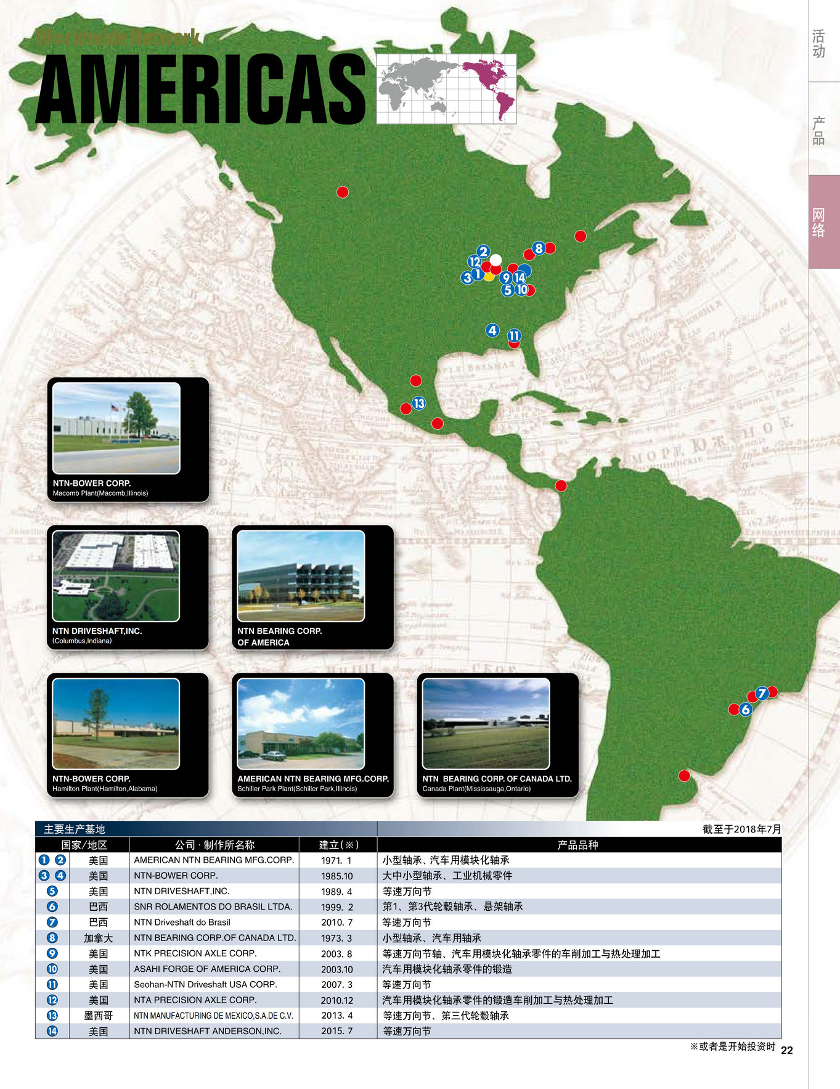Click SNR ROLAMENTOS DO BRASIL LTDA. cell
Viewport: 840px width, 1089px height.
[213, 906]
